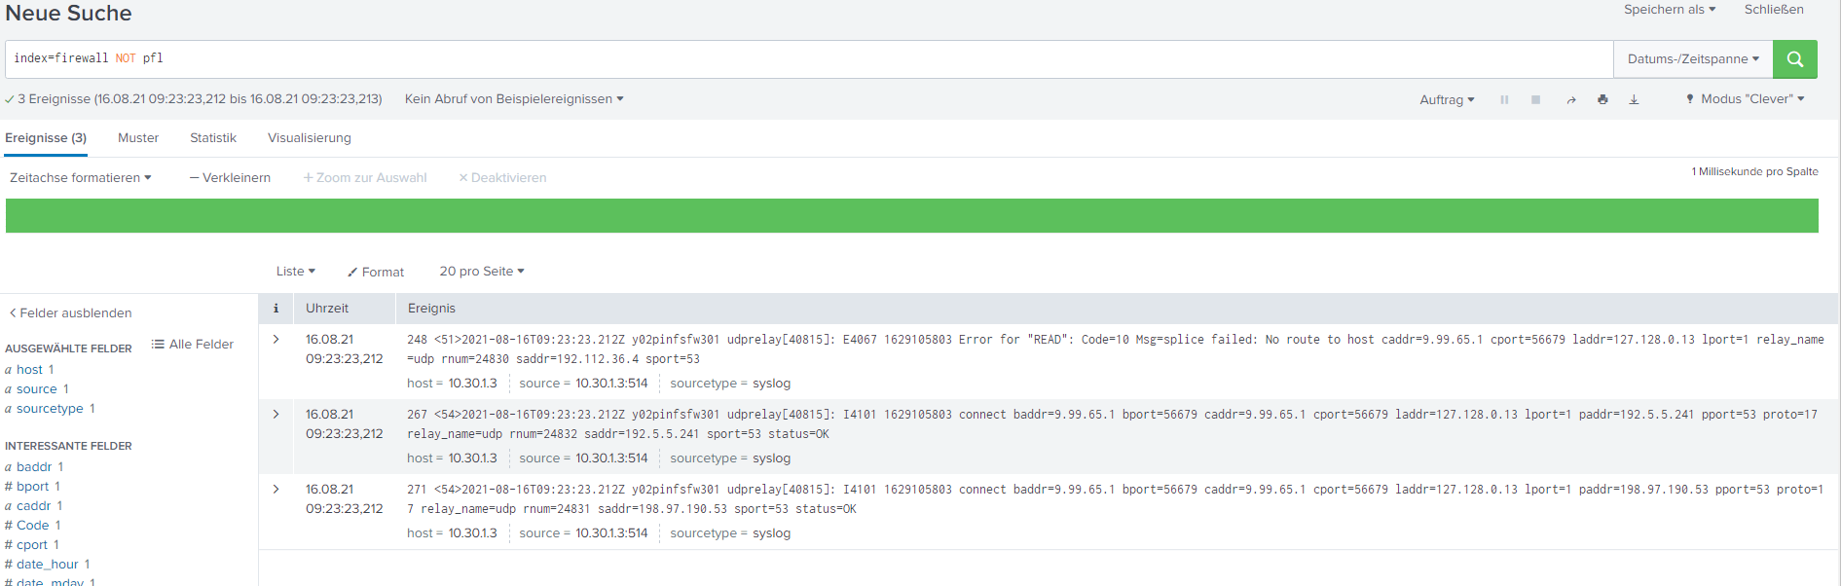
Task: Switch to the Visualisierung tab
Action: pyautogui.click(x=309, y=138)
